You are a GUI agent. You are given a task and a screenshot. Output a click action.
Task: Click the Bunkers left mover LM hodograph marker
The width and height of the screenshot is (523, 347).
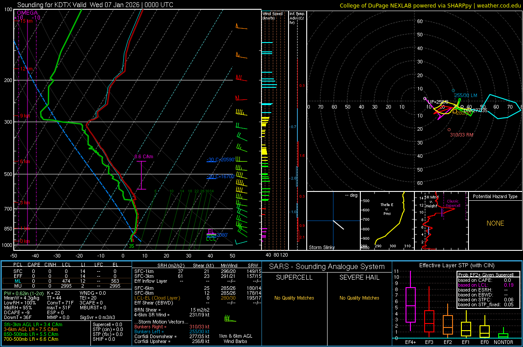pyautogui.click(x=453, y=91)
